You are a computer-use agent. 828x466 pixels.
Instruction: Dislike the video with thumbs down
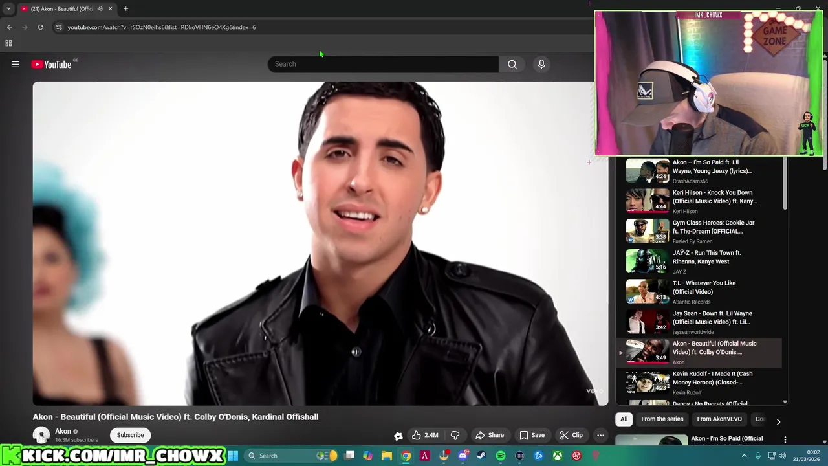click(x=455, y=435)
